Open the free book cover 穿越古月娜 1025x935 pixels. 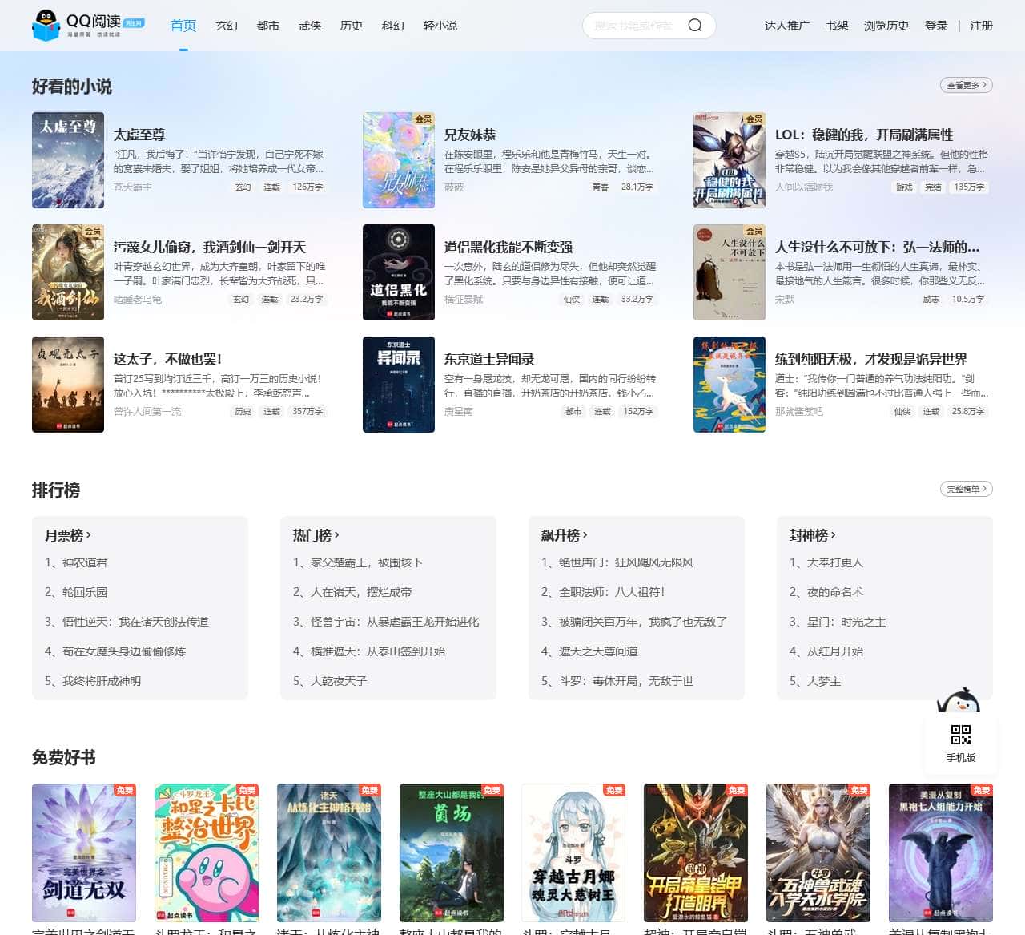[x=573, y=852]
